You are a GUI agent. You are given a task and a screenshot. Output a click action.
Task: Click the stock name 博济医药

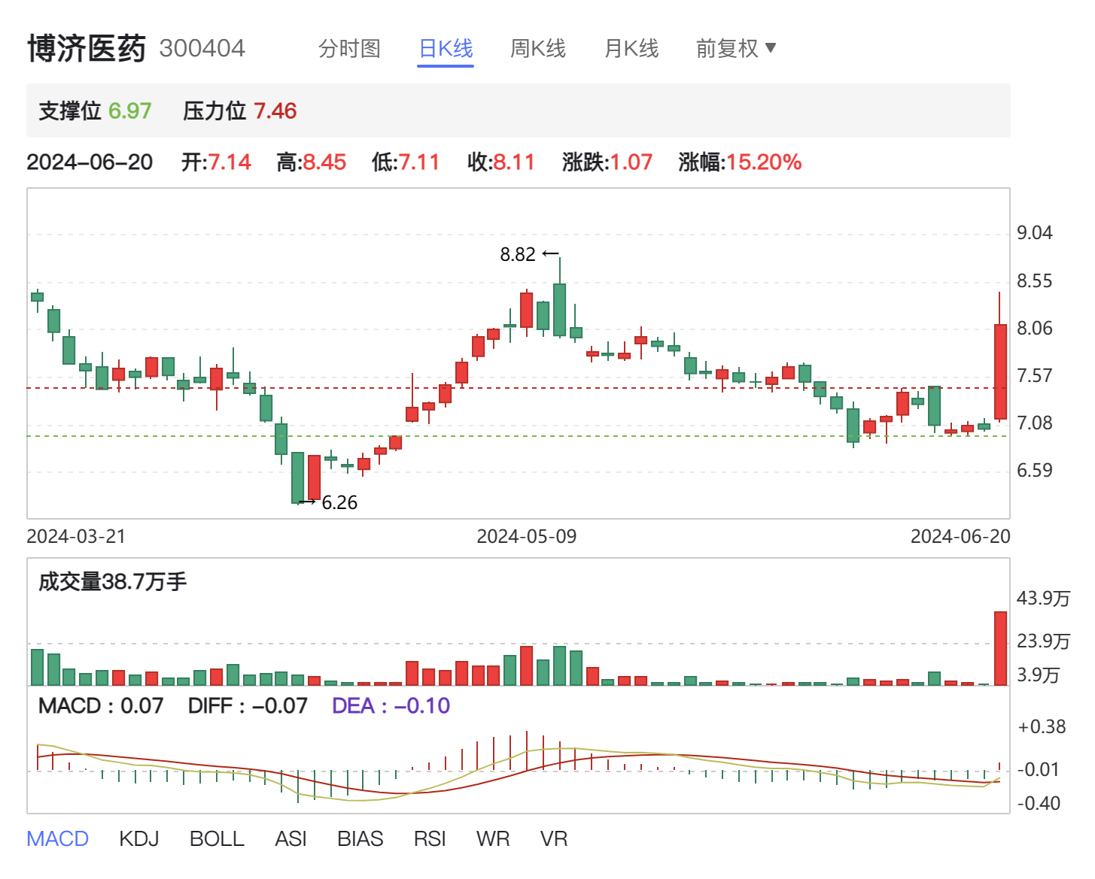87,48
